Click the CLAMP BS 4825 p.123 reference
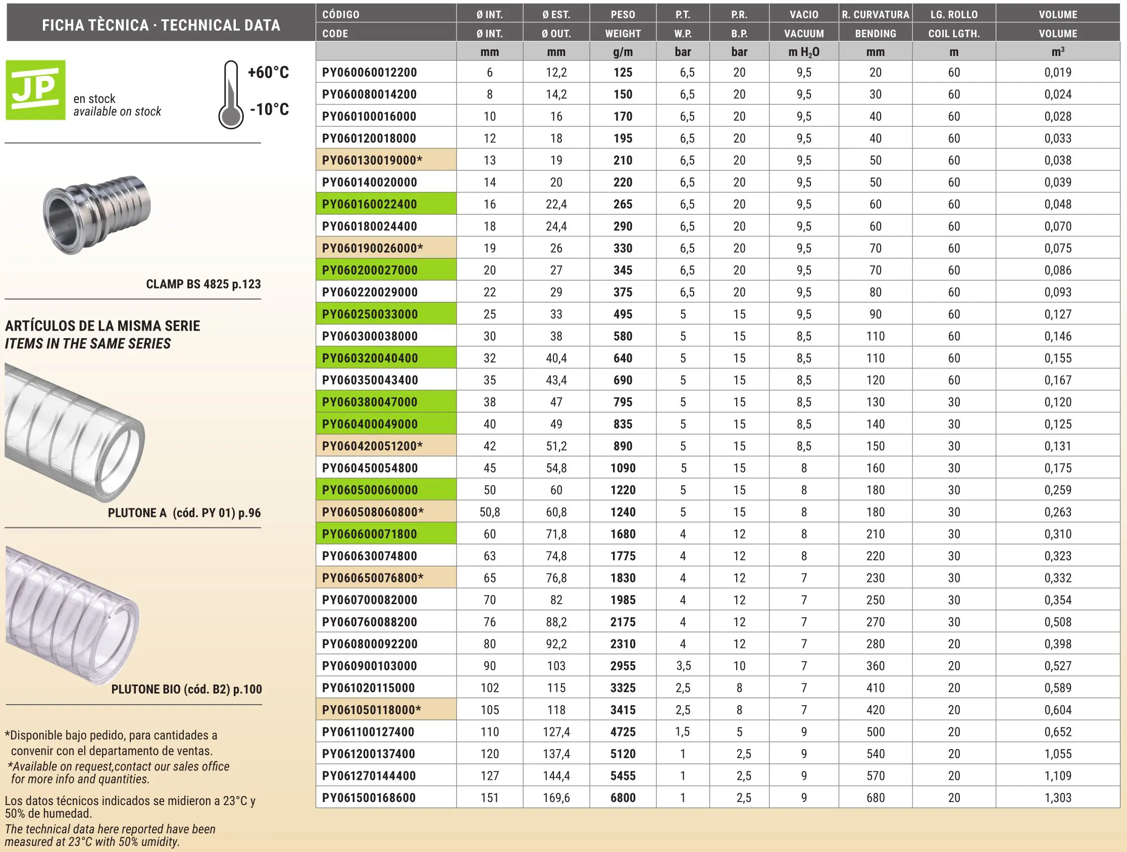 pyautogui.click(x=203, y=284)
